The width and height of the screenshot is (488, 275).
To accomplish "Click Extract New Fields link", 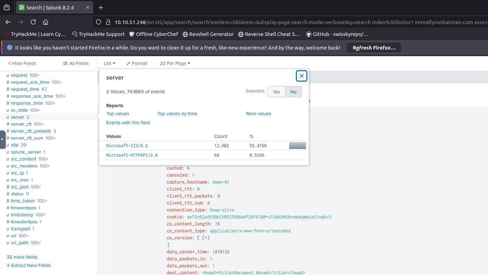I will 29,265.
